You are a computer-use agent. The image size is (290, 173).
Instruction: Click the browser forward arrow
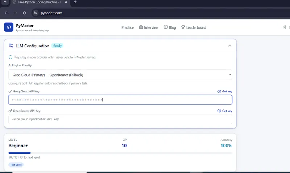point(15,13)
